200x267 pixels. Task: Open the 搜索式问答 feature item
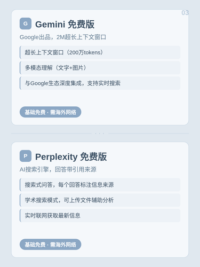pos(100,185)
